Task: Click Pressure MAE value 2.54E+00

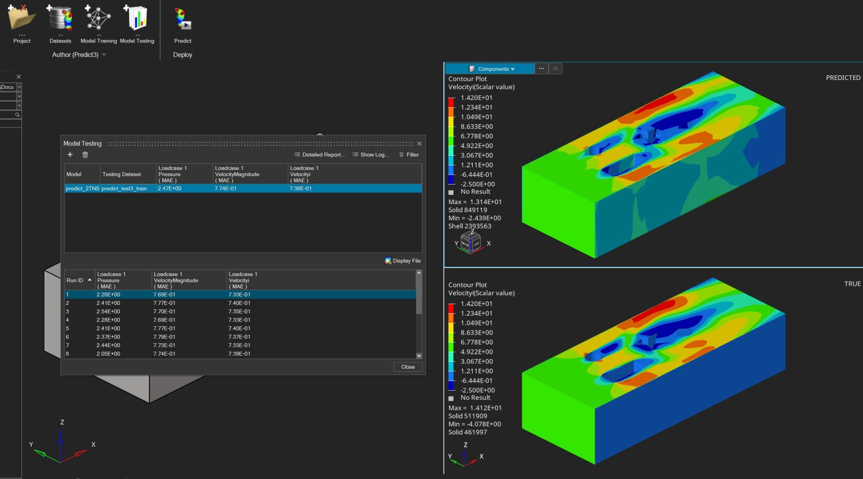Action: [108, 311]
